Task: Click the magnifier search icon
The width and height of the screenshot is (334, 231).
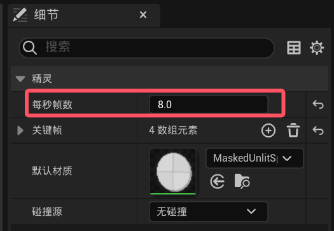Action: (30, 48)
